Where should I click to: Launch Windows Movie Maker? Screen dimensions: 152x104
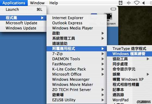(x=77, y=85)
